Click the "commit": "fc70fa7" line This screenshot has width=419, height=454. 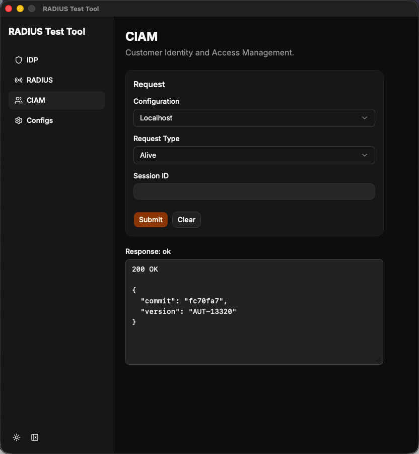point(184,301)
